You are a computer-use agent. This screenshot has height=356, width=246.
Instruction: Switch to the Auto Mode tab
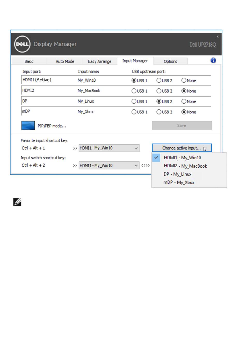(65, 61)
